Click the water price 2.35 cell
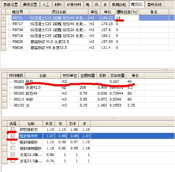Image resolution: width=175 pixels, height=172 pixels. coord(135,105)
